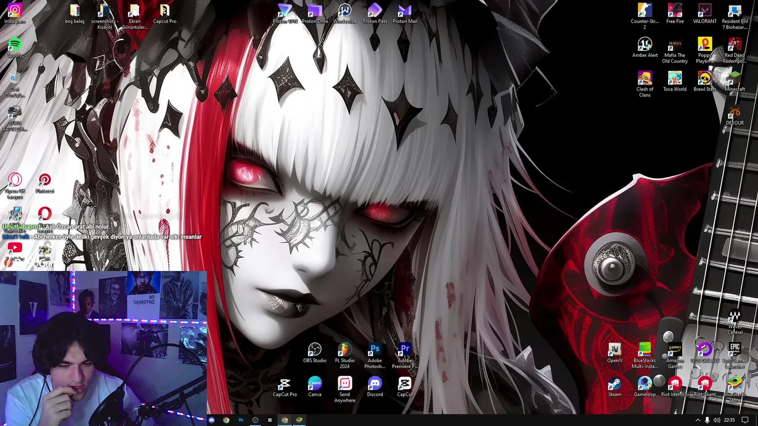This screenshot has height=426, width=758.
Task: Launch PUBG BATTLEGROUNDS shortcut
Action: pos(15,118)
